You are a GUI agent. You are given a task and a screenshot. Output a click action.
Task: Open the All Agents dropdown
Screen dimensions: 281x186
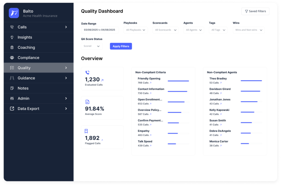194,30
